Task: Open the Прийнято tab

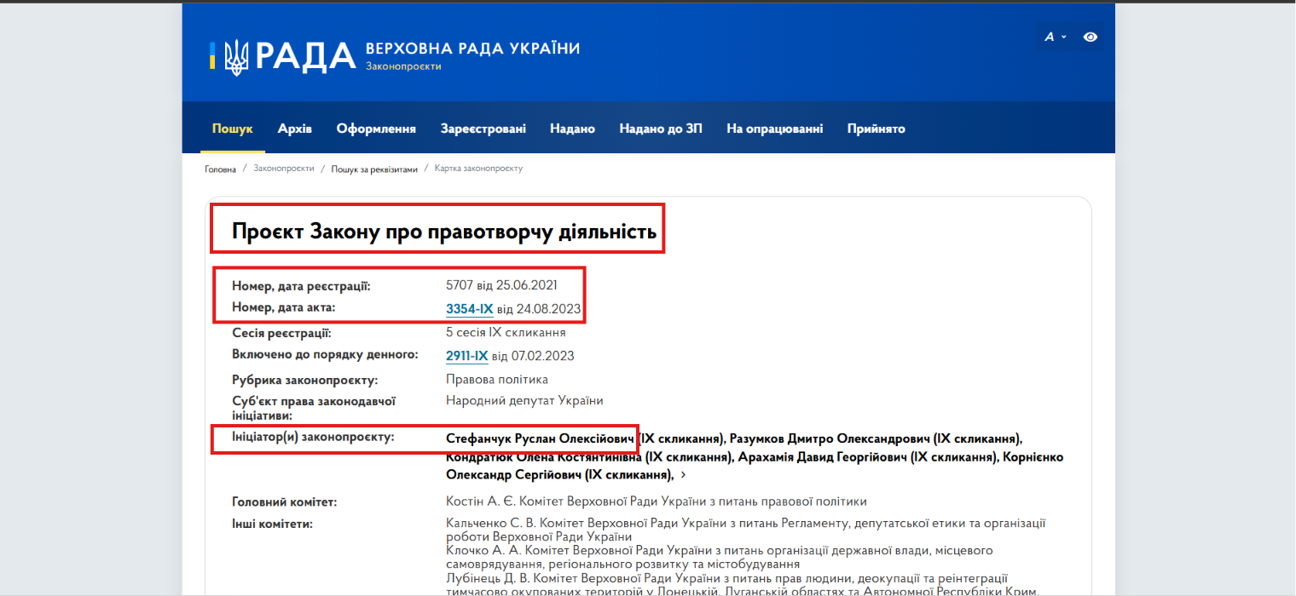Action: (x=877, y=129)
